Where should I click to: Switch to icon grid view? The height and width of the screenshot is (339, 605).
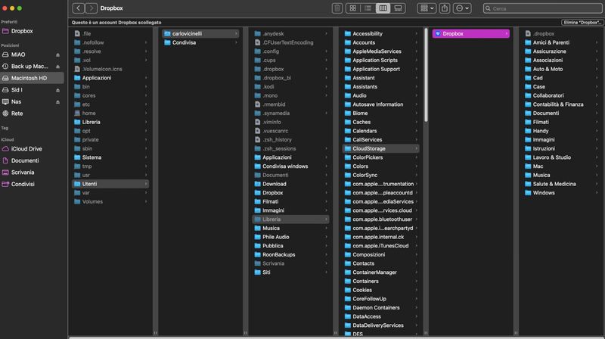(353, 8)
